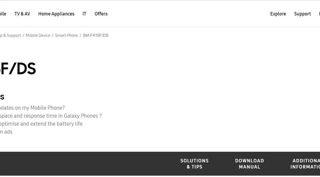Image resolution: width=320 pixels, height=177 pixels.
Task: Open the Explore menu
Action: click(278, 14)
